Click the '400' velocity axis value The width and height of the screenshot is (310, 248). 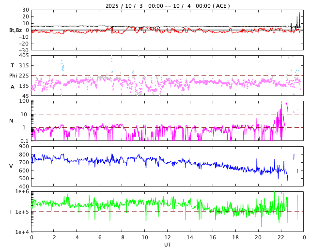point(24,186)
